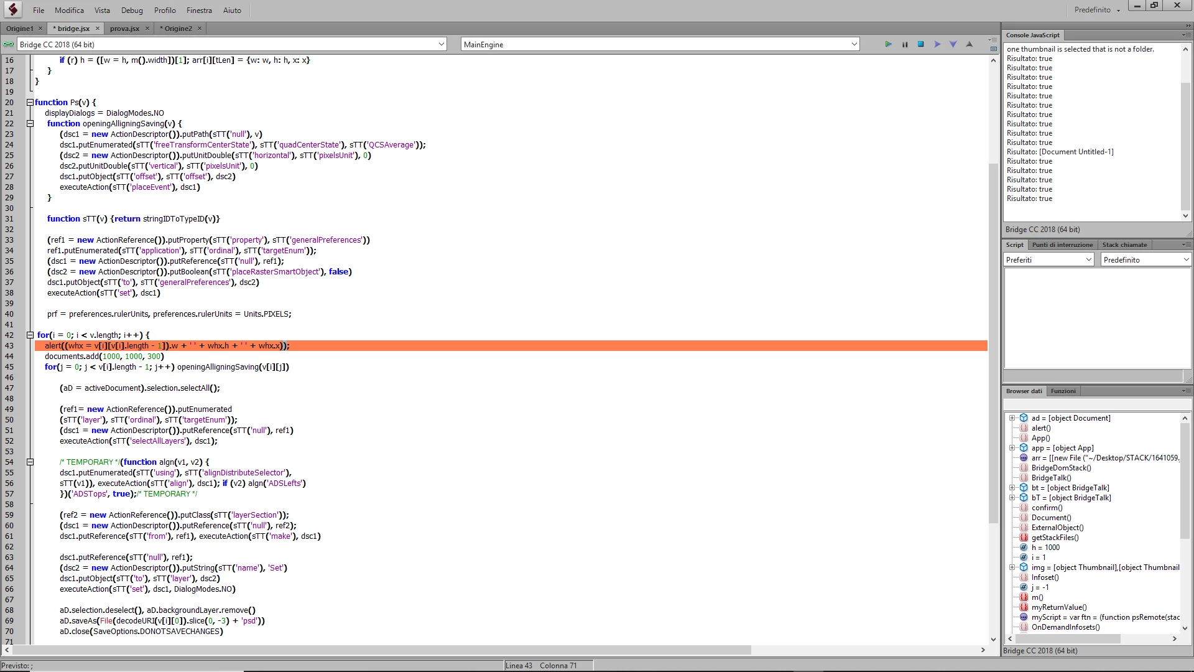Click the green Run script button
The height and width of the screenshot is (672, 1194).
pos(888,44)
